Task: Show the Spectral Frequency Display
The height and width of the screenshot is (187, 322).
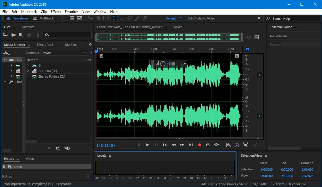Action: (x=72, y=18)
